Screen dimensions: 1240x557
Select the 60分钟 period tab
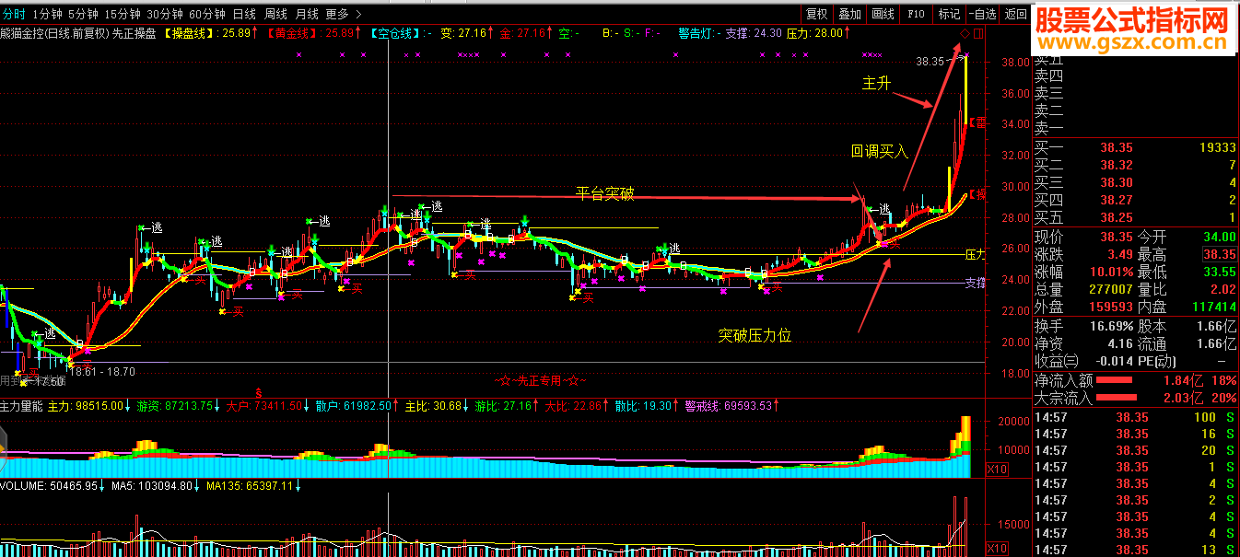pos(207,14)
